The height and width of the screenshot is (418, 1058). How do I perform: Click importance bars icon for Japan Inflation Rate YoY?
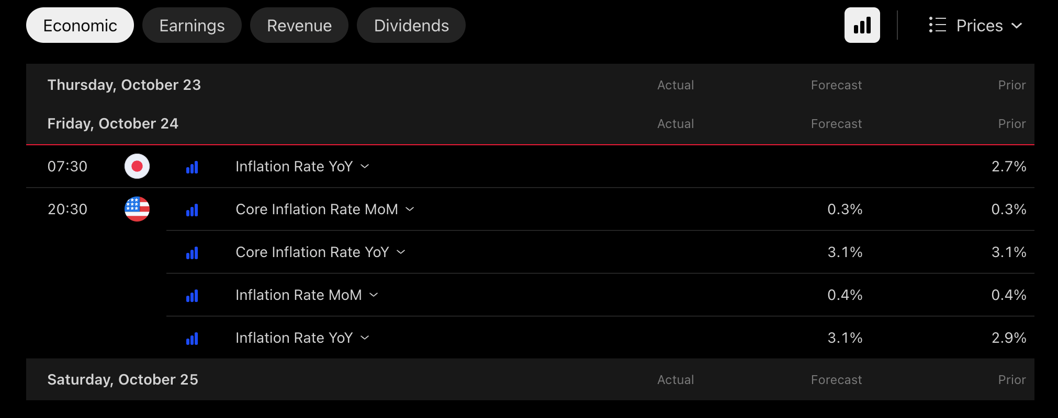[192, 167]
